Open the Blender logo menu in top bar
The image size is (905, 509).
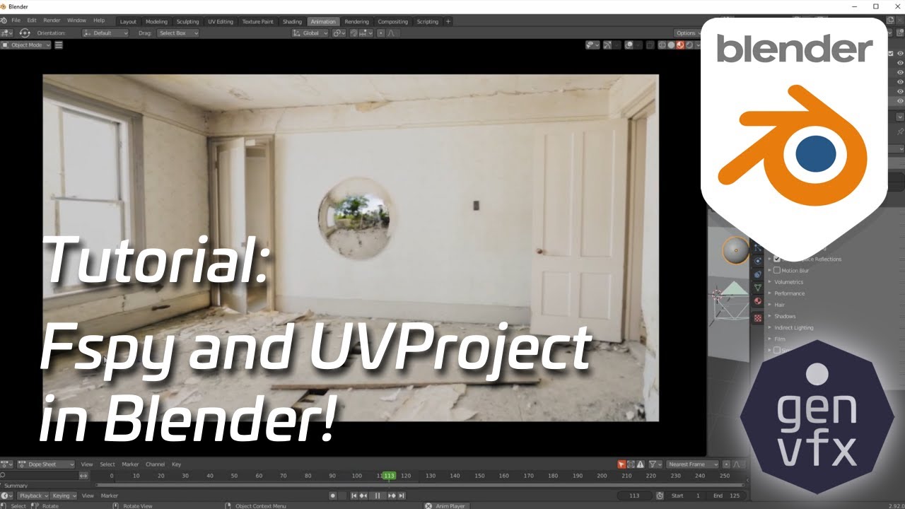tap(4, 21)
